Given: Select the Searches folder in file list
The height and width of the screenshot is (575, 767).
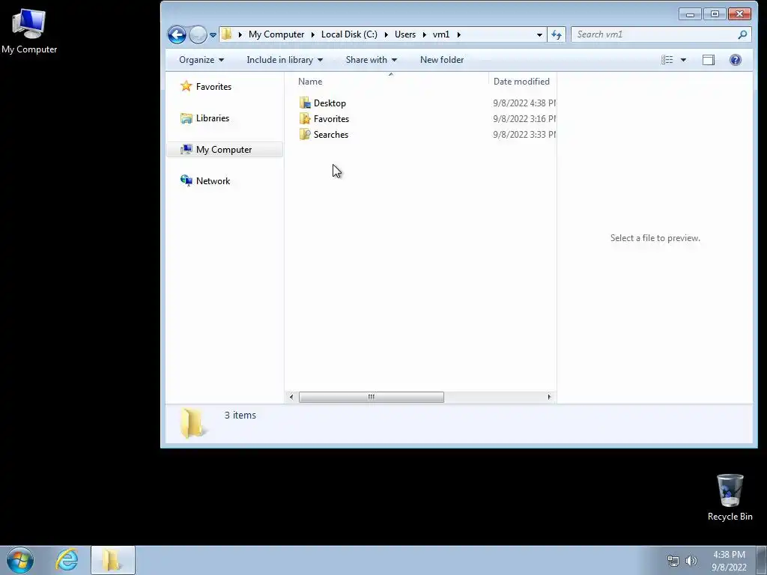Looking at the screenshot, I should click(x=330, y=135).
